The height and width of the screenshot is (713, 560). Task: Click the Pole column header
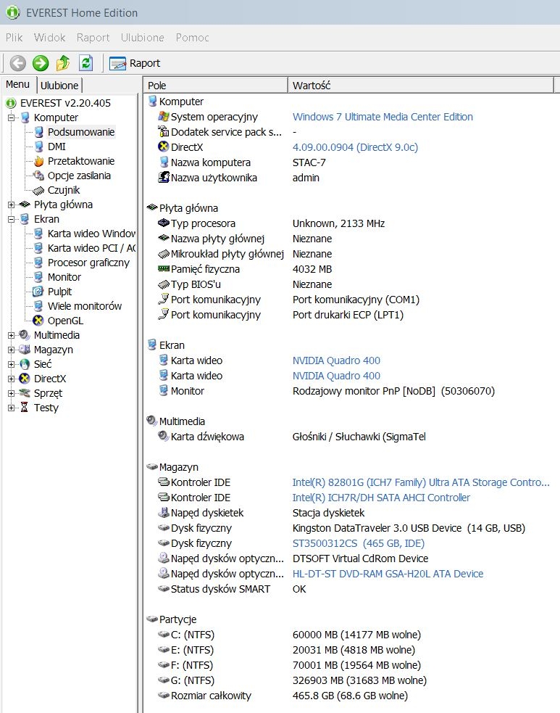click(216, 86)
